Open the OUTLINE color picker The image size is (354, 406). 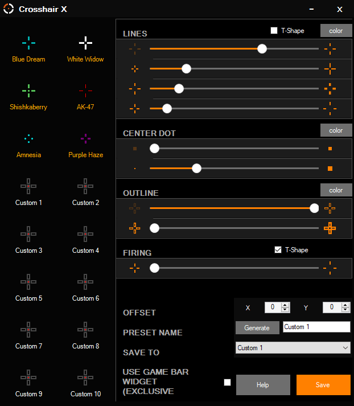(336, 190)
